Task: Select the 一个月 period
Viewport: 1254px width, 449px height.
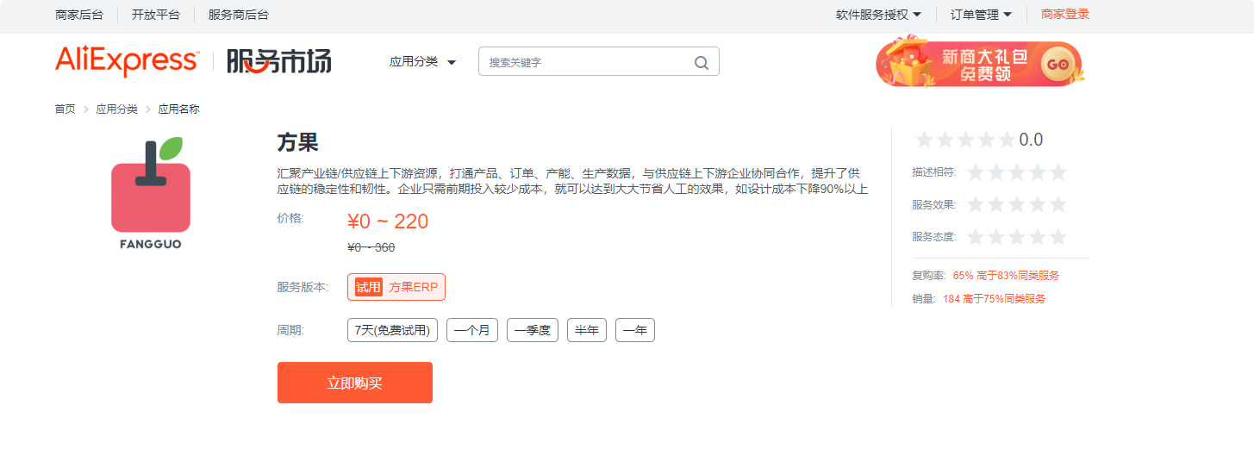Action: point(472,330)
